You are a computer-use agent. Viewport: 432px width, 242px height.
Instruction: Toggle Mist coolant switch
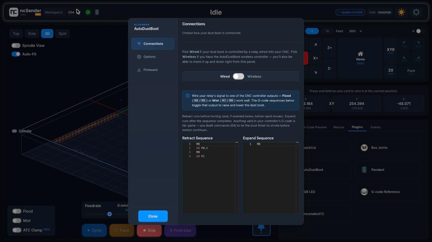tap(17, 221)
